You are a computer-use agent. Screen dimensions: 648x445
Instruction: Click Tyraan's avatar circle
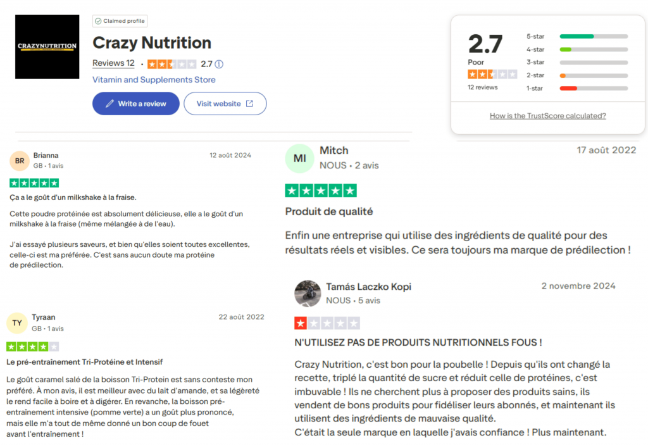point(17,323)
